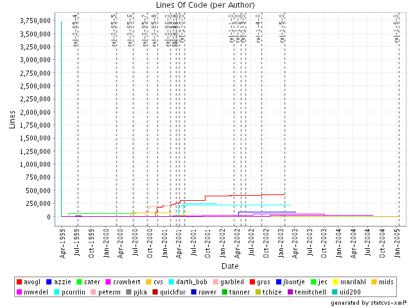Click the Date x-axis title
Screen dimensions: 411x308
[x=230, y=265]
